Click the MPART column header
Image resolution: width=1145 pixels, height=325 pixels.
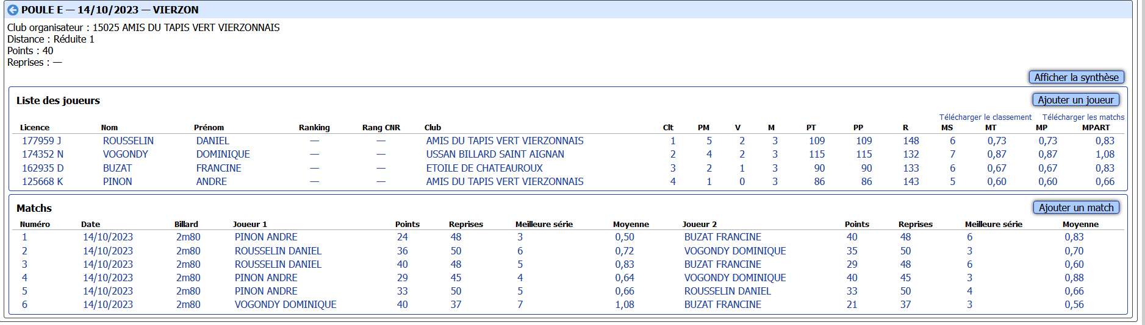(1096, 127)
